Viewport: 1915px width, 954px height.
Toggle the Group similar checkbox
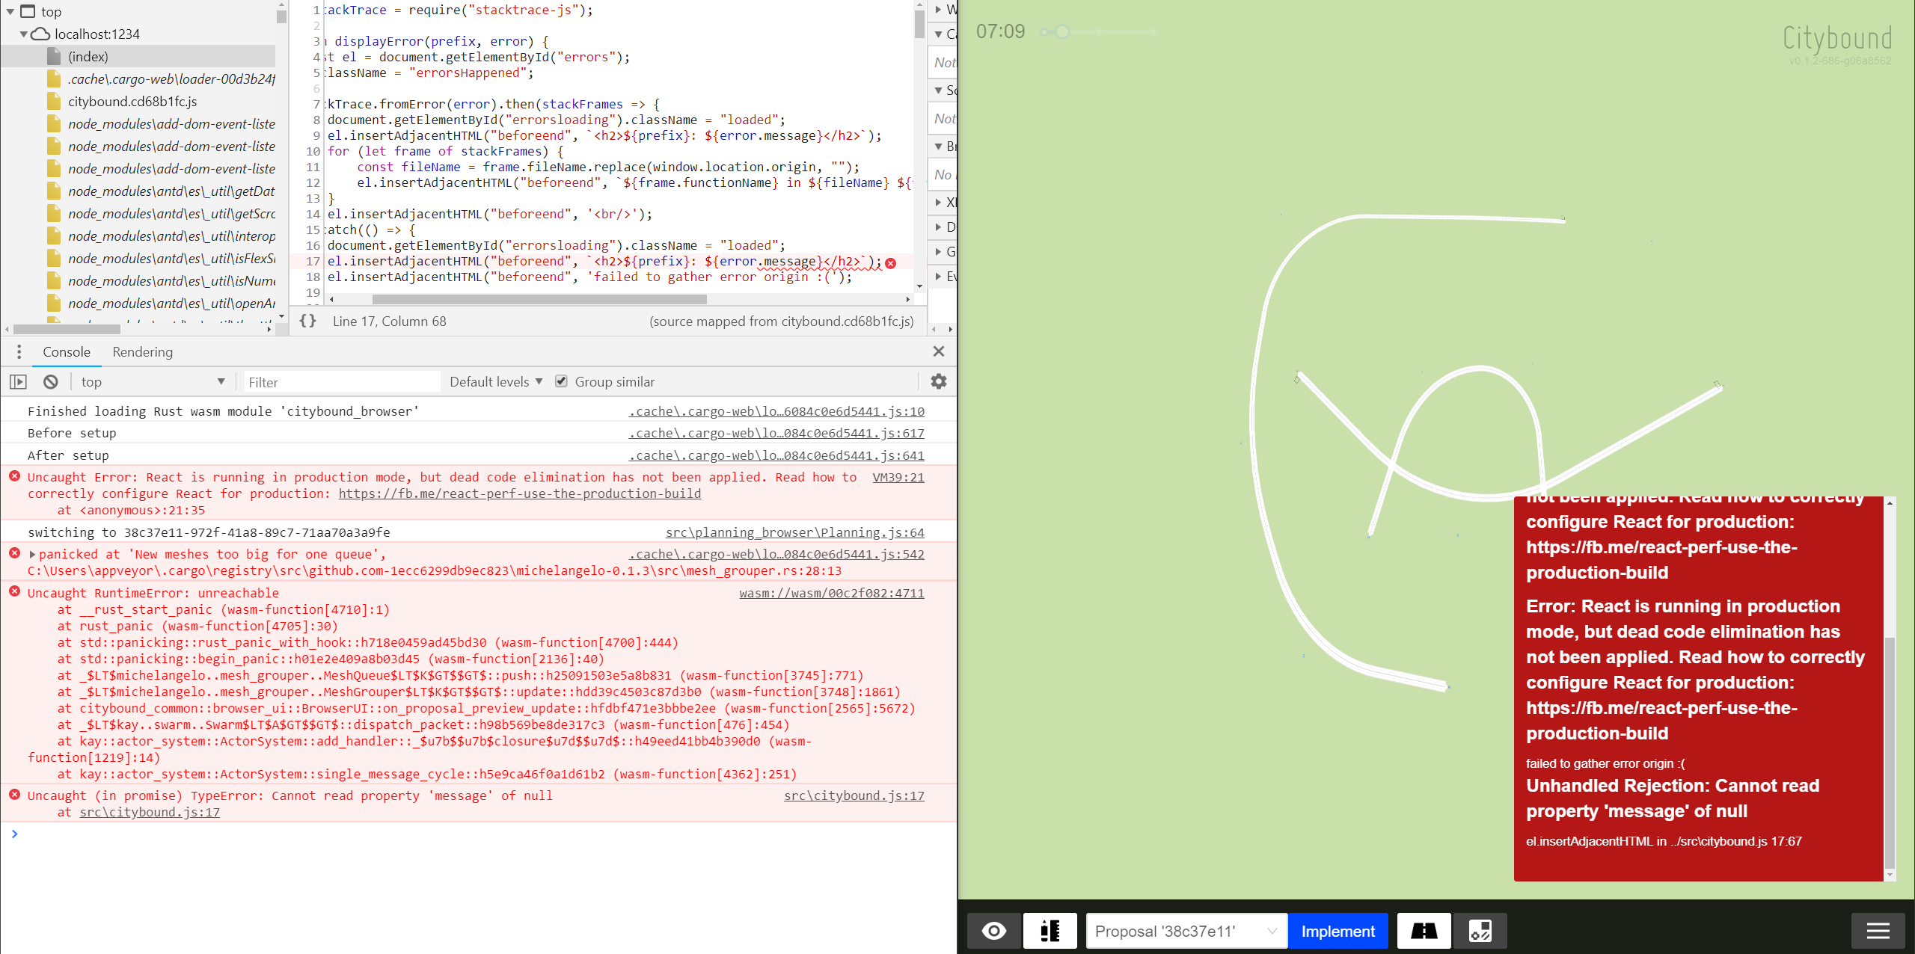561,382
